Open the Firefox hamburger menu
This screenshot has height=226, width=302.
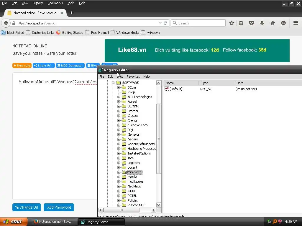pos(296,23)
